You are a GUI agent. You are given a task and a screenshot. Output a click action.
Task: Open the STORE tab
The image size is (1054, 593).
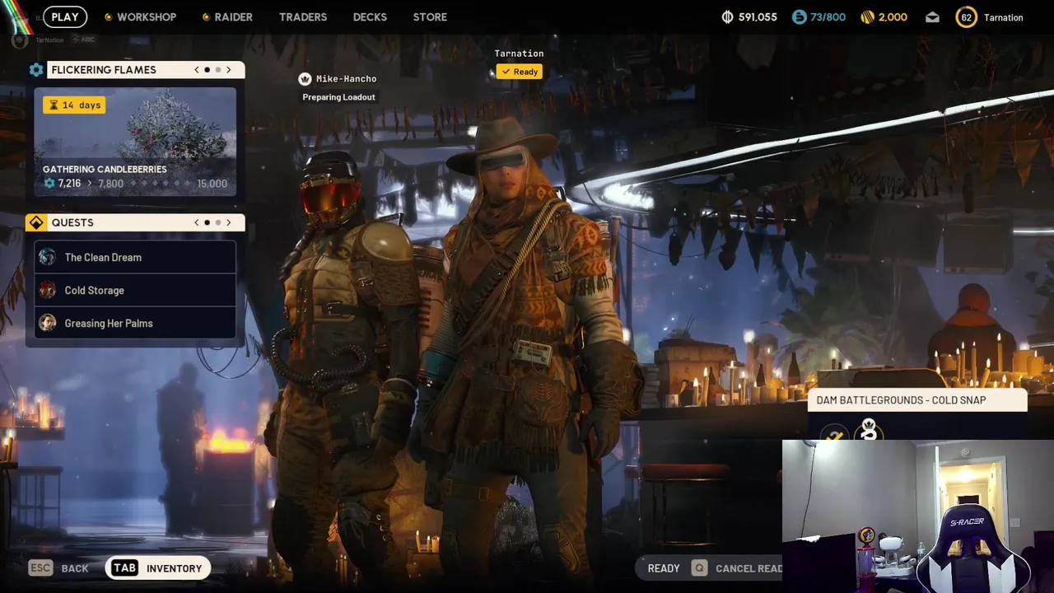[430, 16]
